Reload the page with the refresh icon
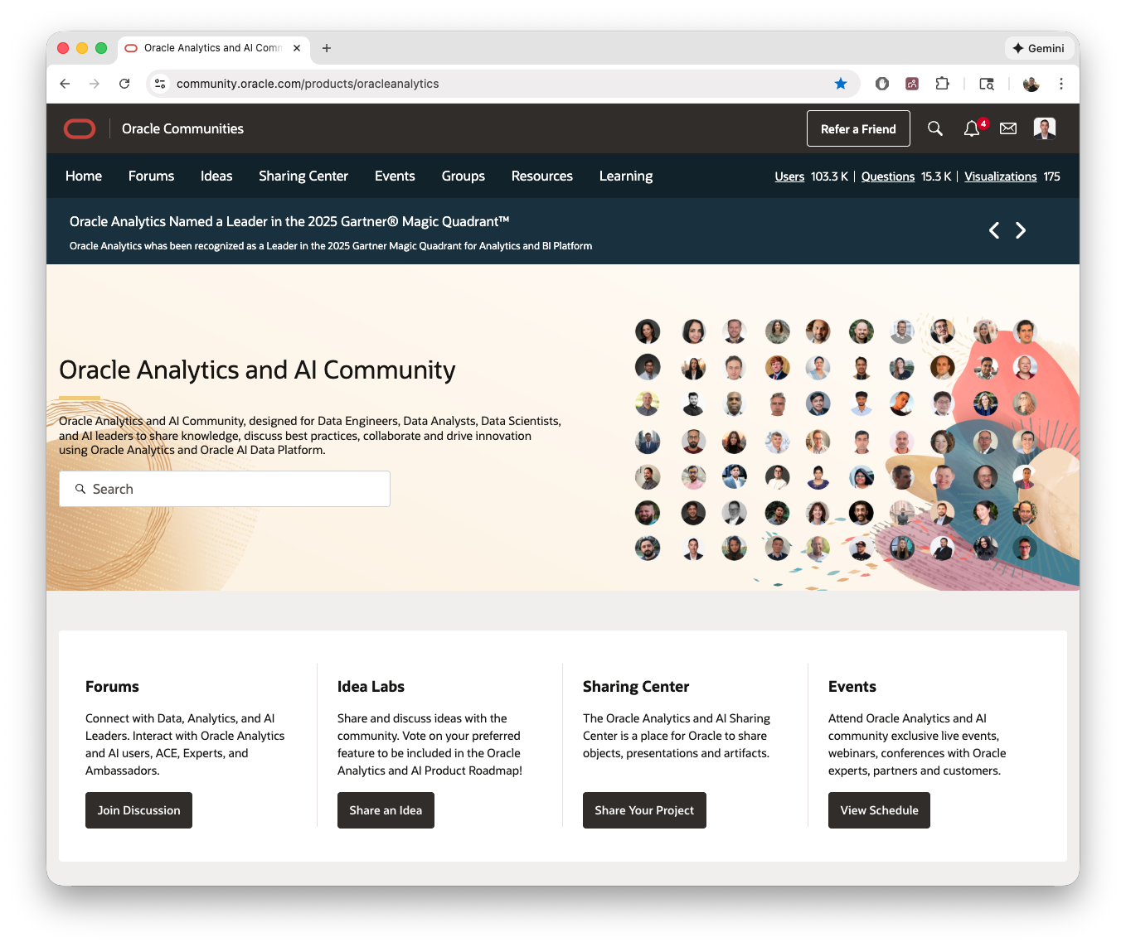The width and height of the screenshot is (1126, 947). click(x=124, y=84)
